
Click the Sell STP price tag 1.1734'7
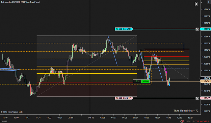pos(206,98)
